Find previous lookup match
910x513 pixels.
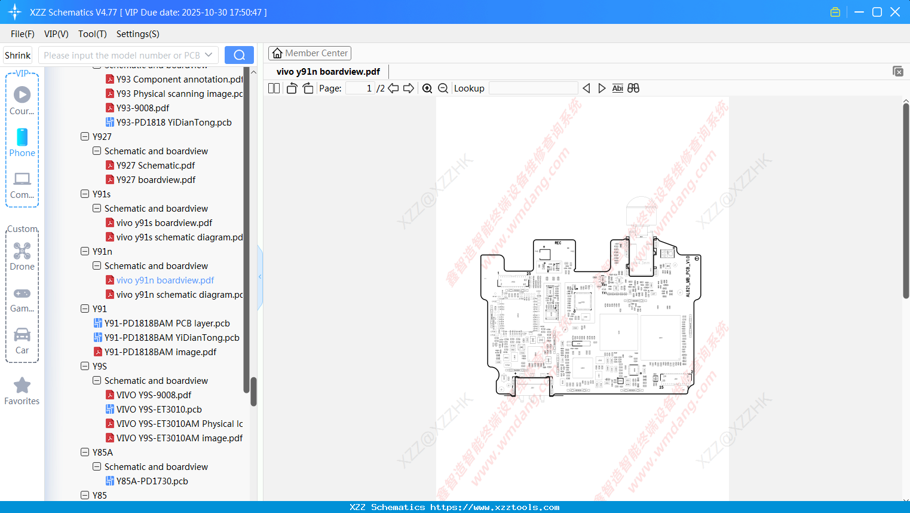point(586,88)
